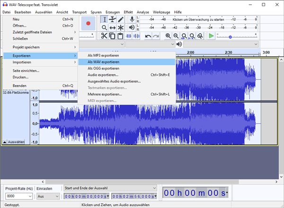Click the Cut scissors icon

[x=104, y=36]
